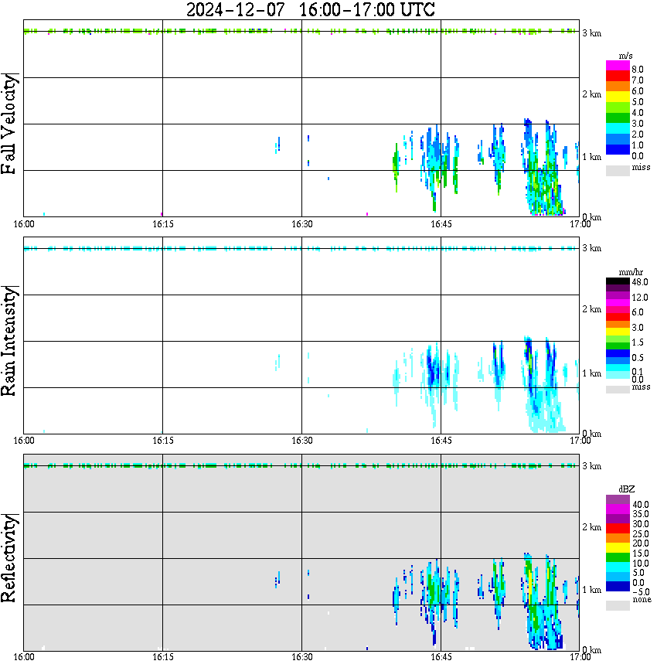Click the '3 km' height label on Reflectivity plot
This screenshot has width=657, height=671.
(591, 466)
